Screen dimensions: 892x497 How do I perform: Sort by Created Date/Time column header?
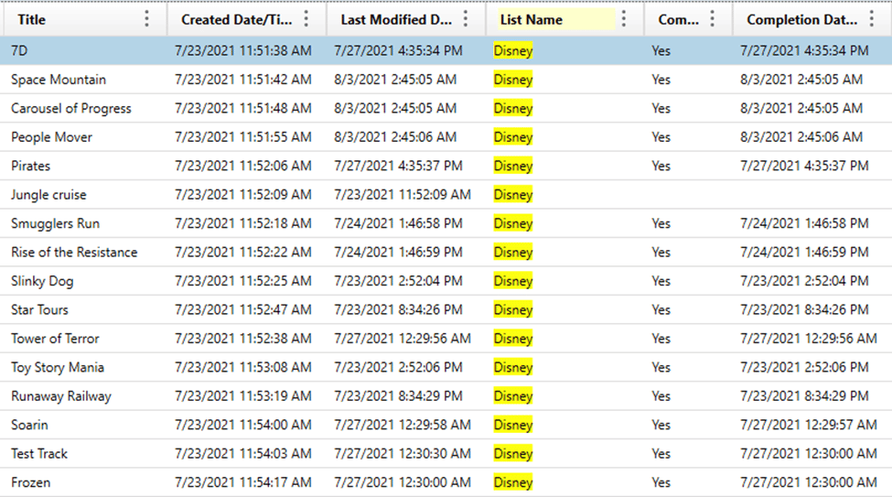pyautogui.click(x=237, y=19)
